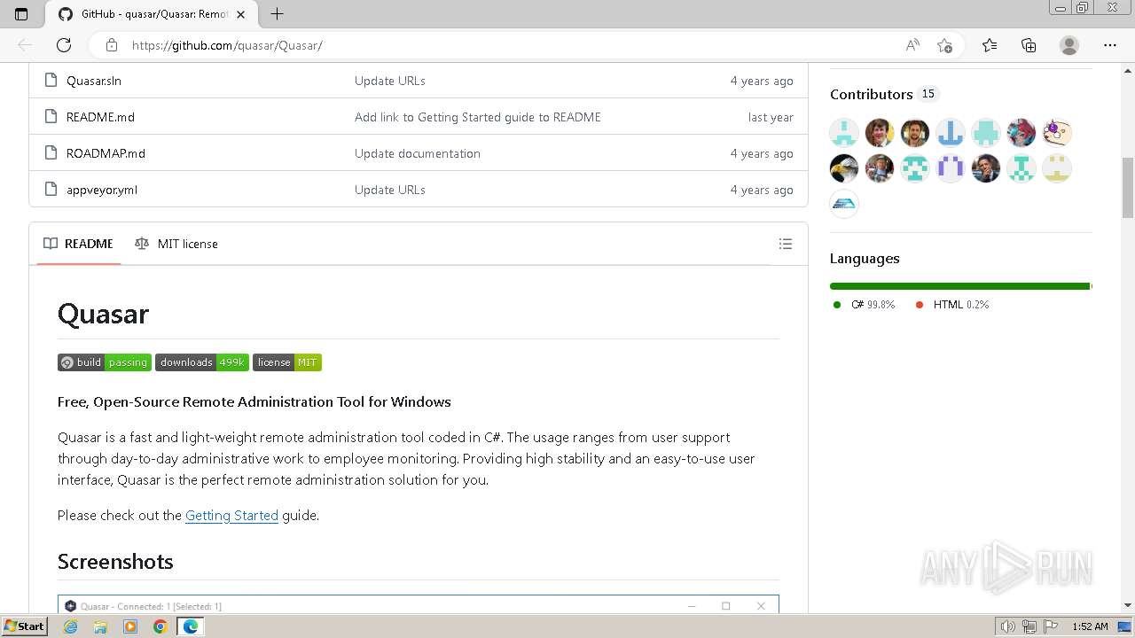The height and width of the screenshot is (638, 1135).
Task: Click the build passing badge
Action: (105, 362)
